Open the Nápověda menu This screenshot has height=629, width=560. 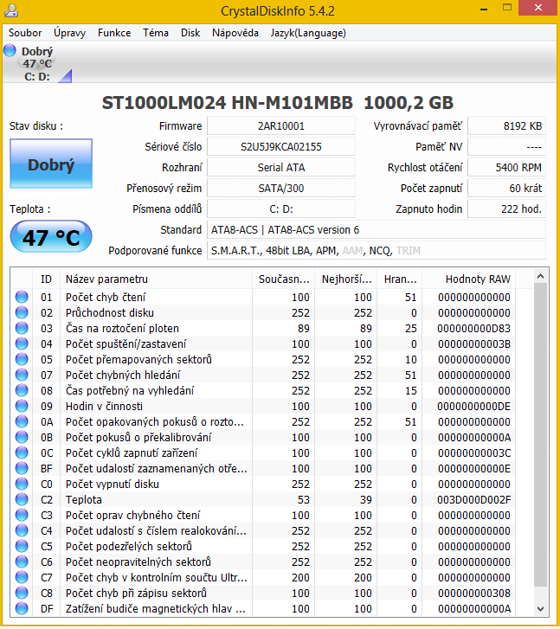coord(235,33)
